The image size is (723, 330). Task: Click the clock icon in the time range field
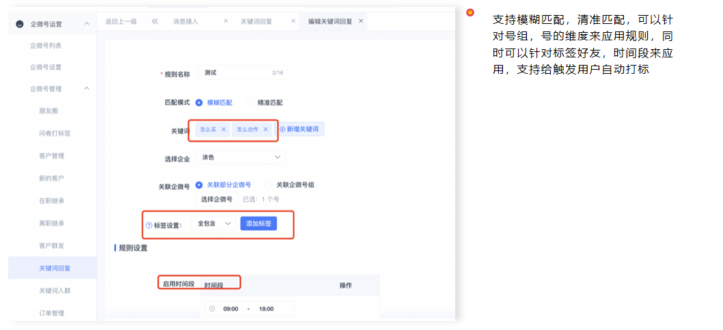coord(212,309)
